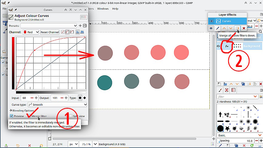Select the Curves row in Layer Effects

coord(228,21)
